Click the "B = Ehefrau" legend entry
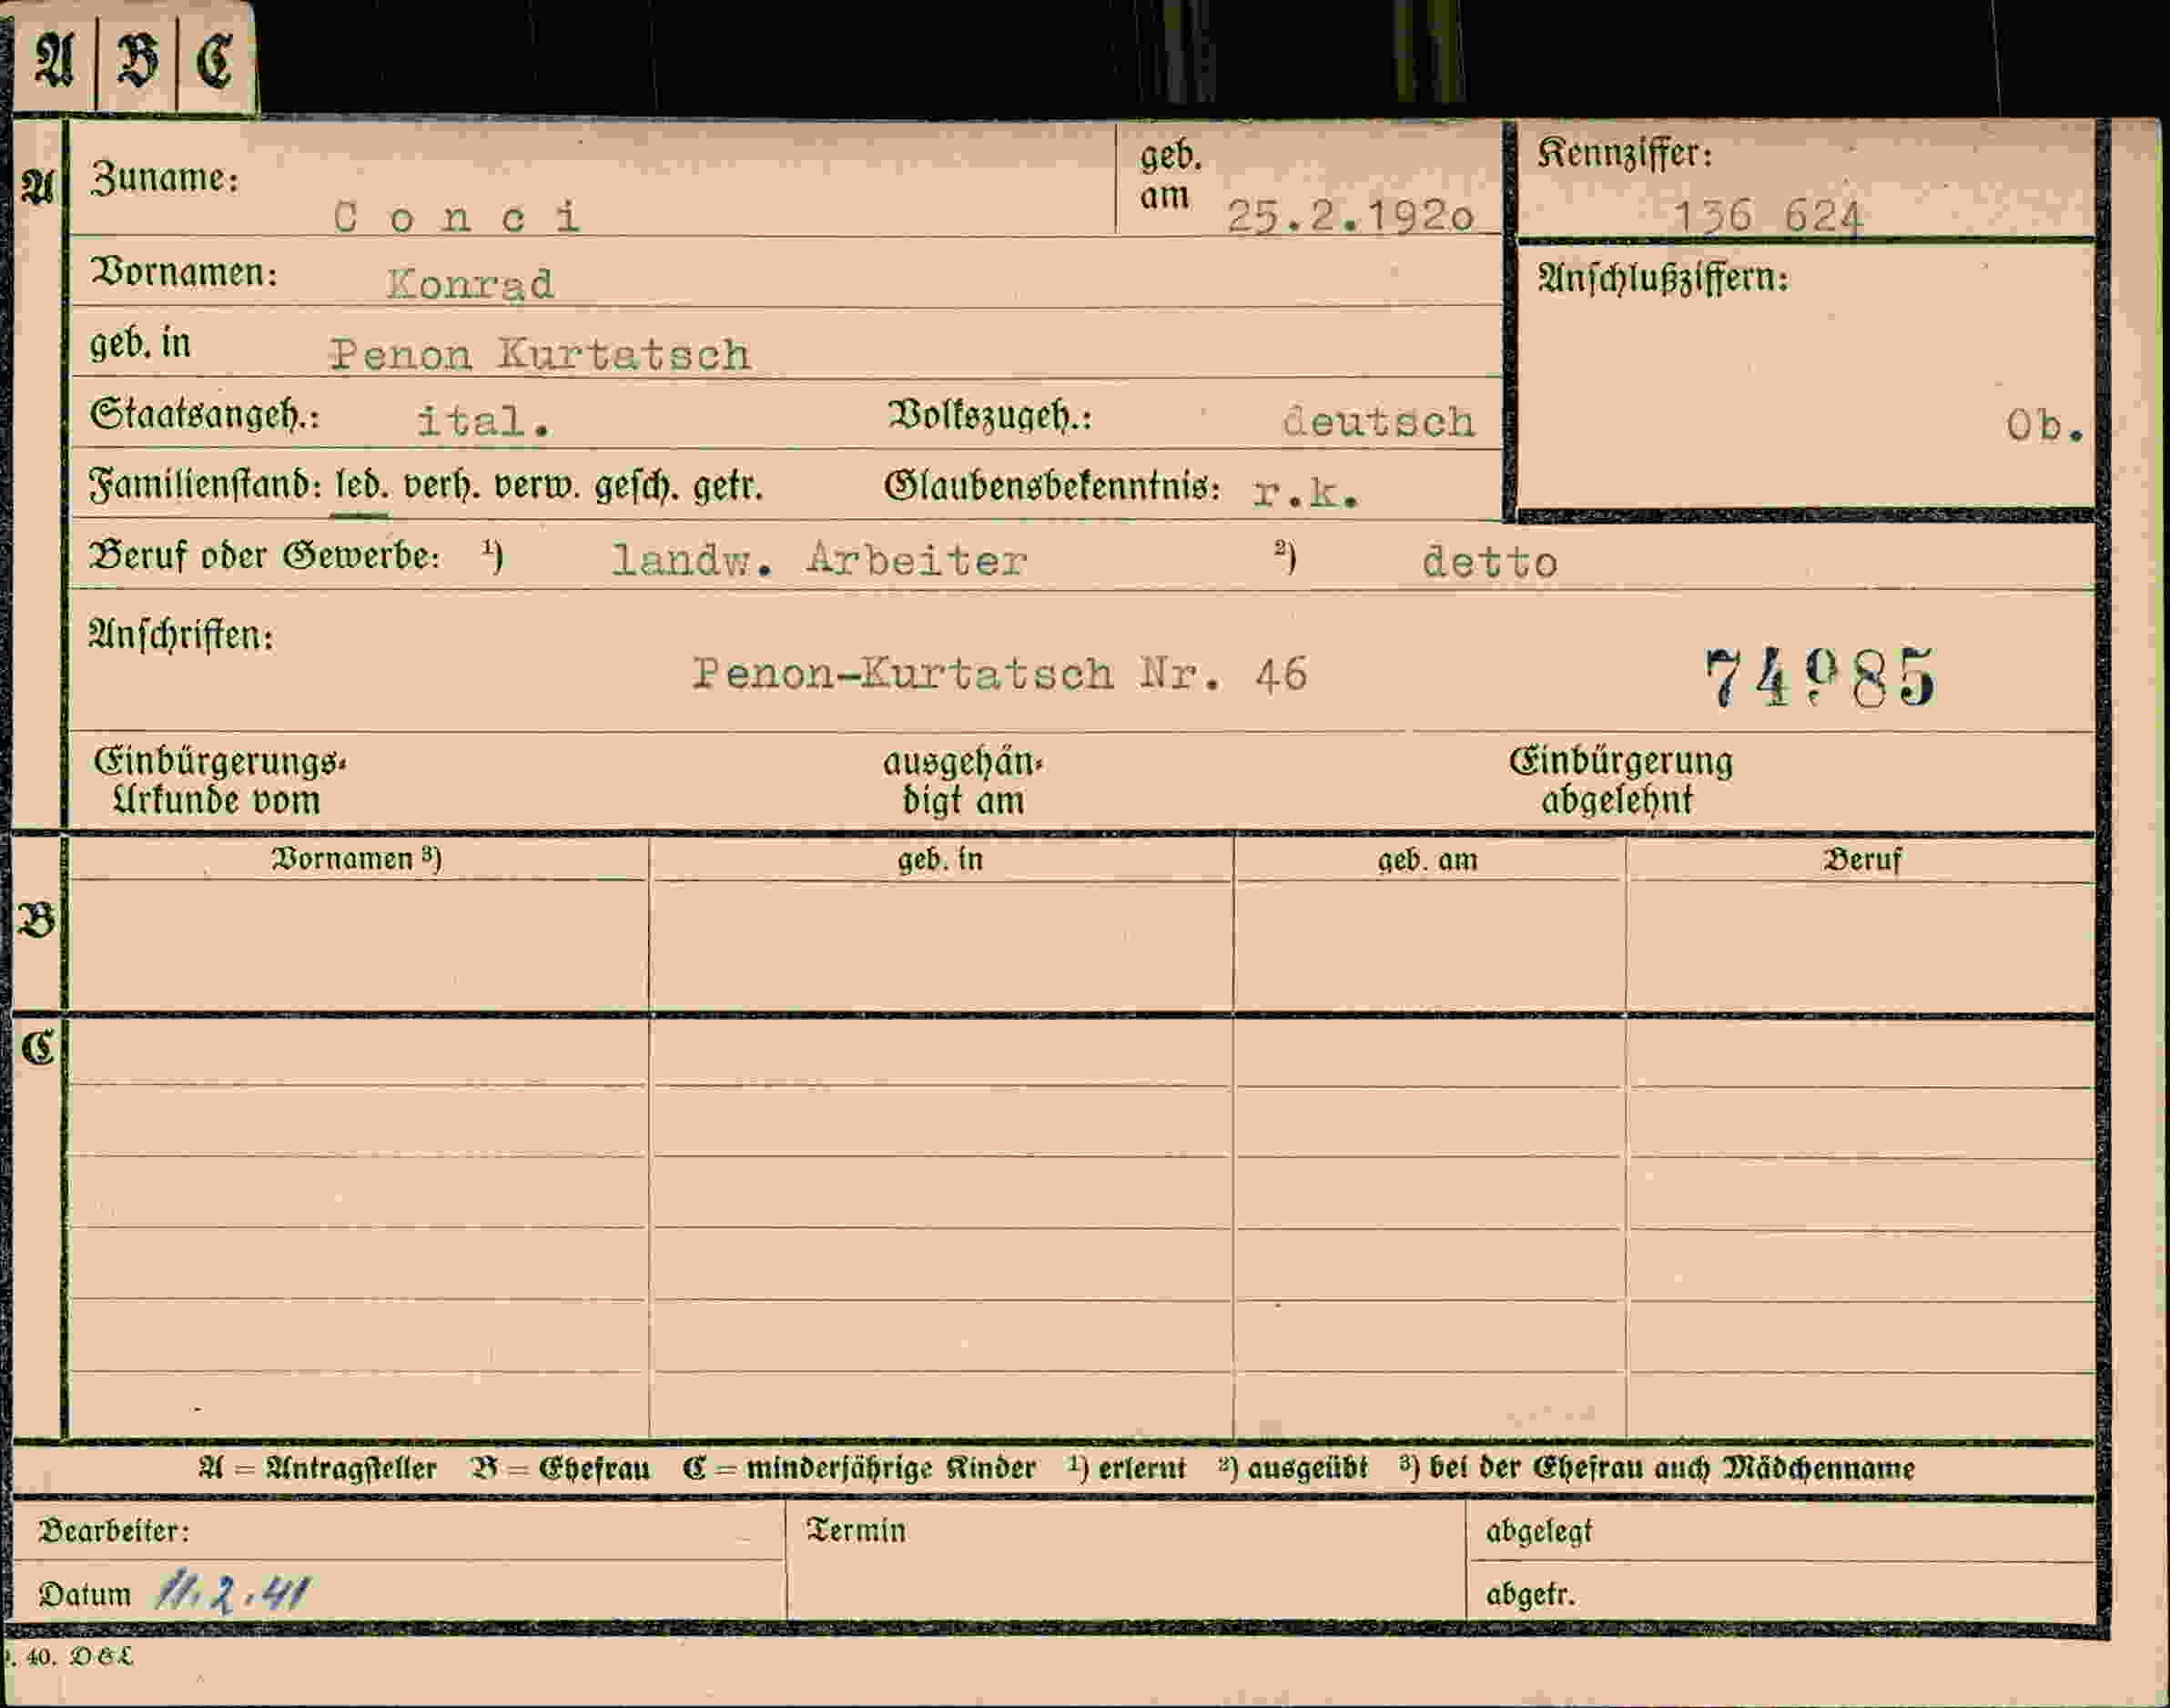2170x1708 pixels. [561, 1469]
